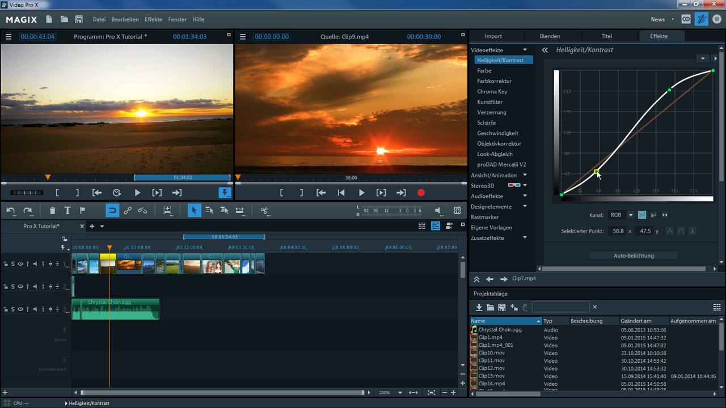The width and height of the screenshot is (726, 408).
Task: Open the program monitor hamburger menu
Action: (9, 37)
